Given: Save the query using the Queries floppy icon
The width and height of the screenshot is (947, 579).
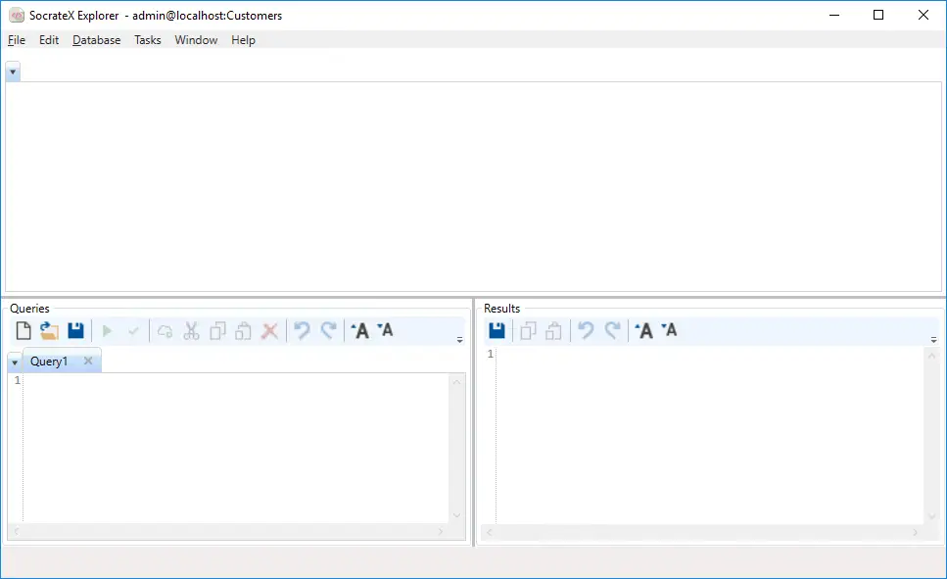Looking at the screenshot, I should tap(75, 330).
